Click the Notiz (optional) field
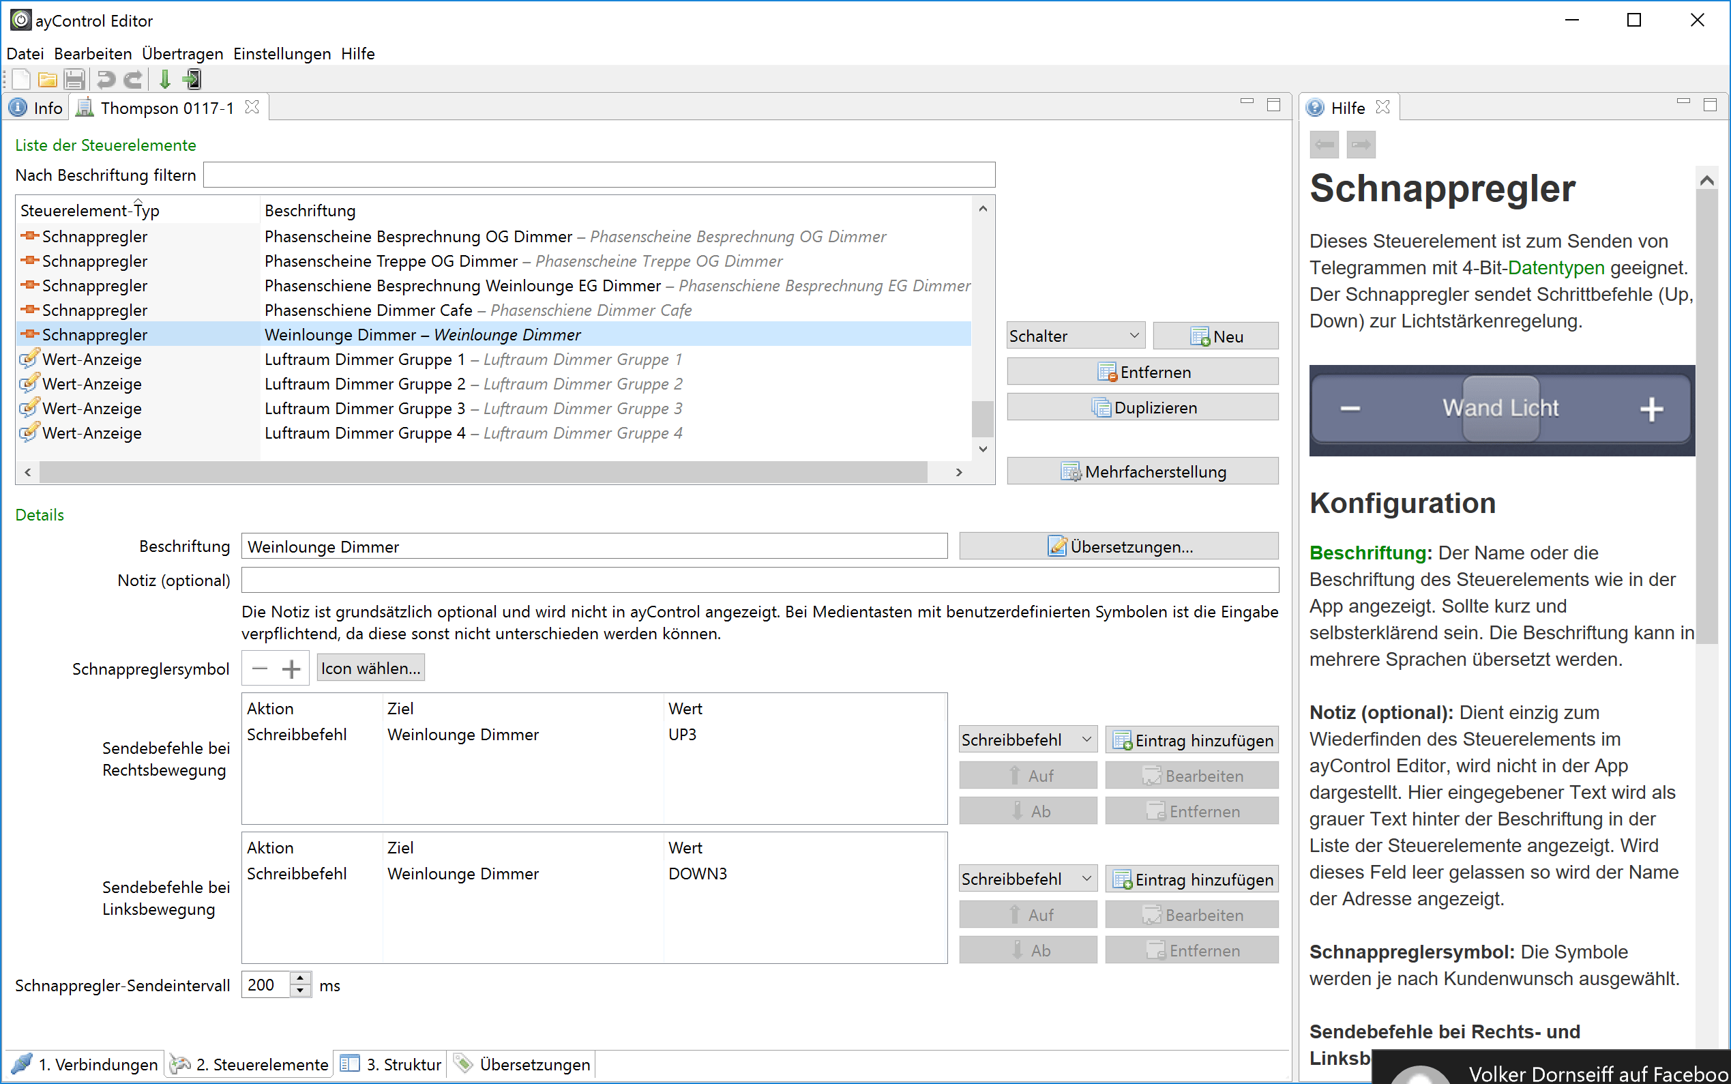The width and height of the screenshot is (1731, 1084). click(x=760, y=580)
